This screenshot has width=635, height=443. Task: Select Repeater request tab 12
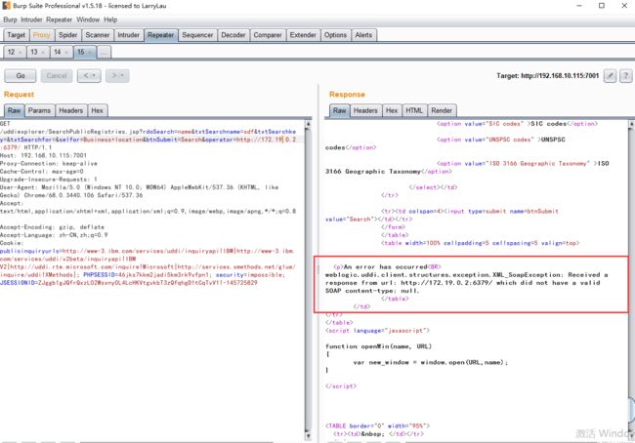[15, 52]
